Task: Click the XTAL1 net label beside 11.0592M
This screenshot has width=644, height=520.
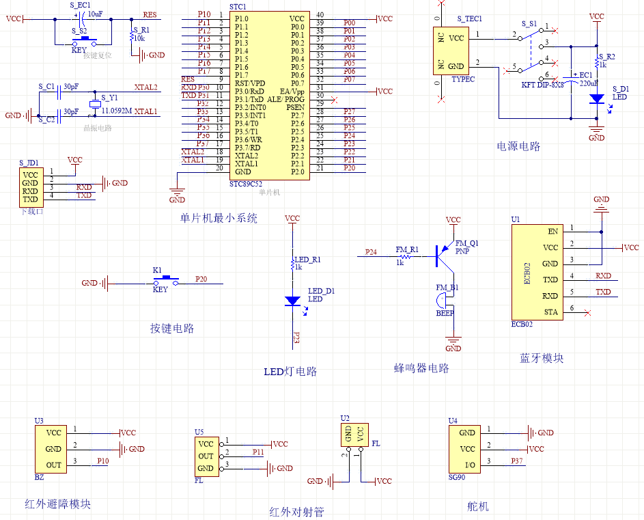Action: [x=145, y=111]
